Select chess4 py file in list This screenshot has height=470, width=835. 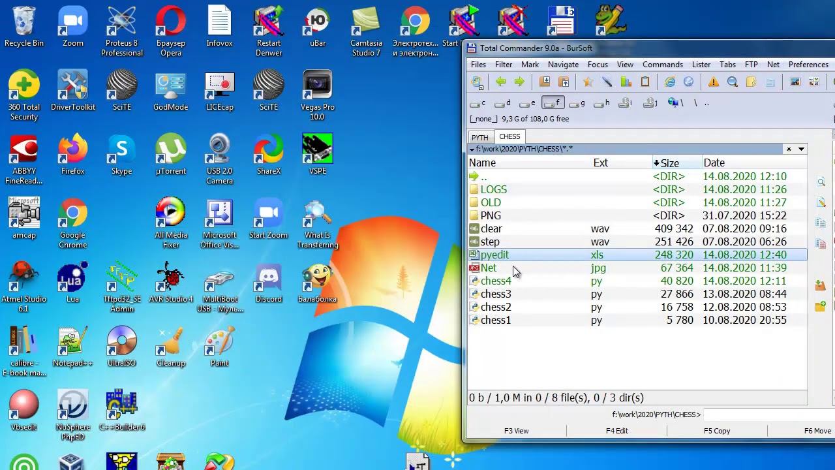pyautogui.click(x=496, y=281)
